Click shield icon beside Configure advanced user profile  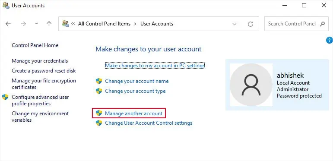(x=5, y=97)
